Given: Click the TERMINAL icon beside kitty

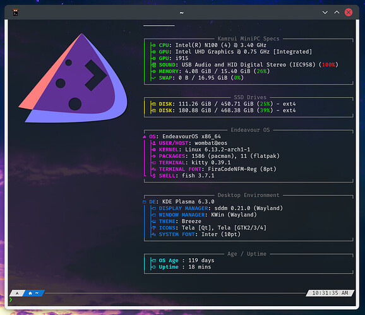Looking at the screenshot, I should 154,163.
